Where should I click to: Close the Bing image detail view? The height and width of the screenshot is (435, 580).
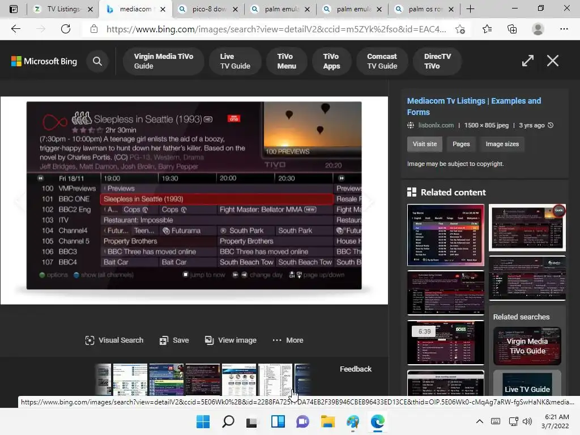553,61
